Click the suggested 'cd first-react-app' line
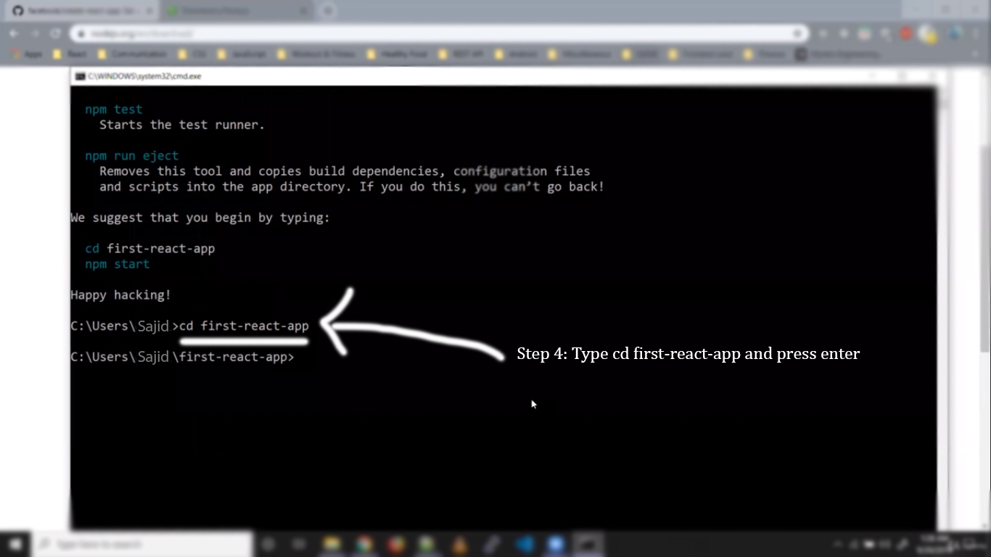Viewport: 991px width, 557px height. click(150, 249)
